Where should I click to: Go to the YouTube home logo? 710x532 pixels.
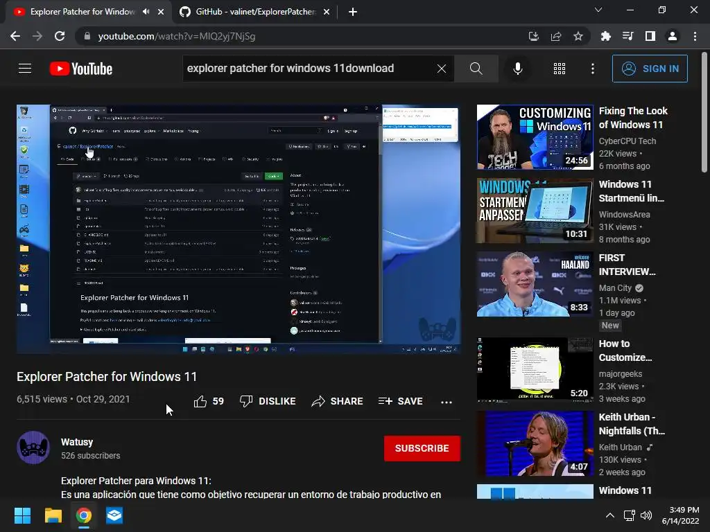[81, 69]
